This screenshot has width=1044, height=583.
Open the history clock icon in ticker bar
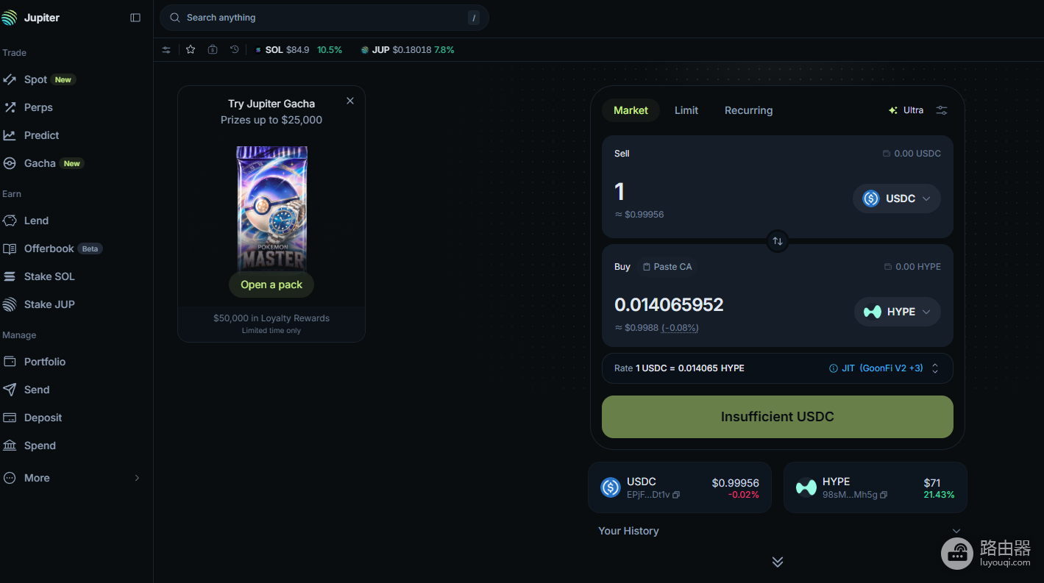pos(235,50)
